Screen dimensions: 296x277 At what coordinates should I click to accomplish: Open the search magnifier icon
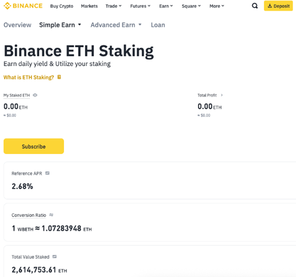coord(255,6)
